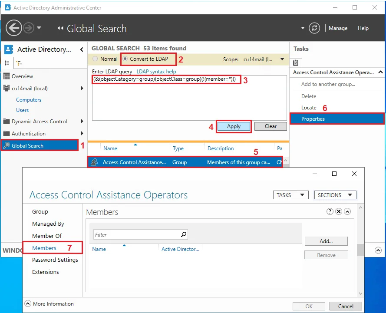This screenshot has width=386, height=313.
Task: Sort results by Name column
Action: pyautogui.click(x=110, y=148)
